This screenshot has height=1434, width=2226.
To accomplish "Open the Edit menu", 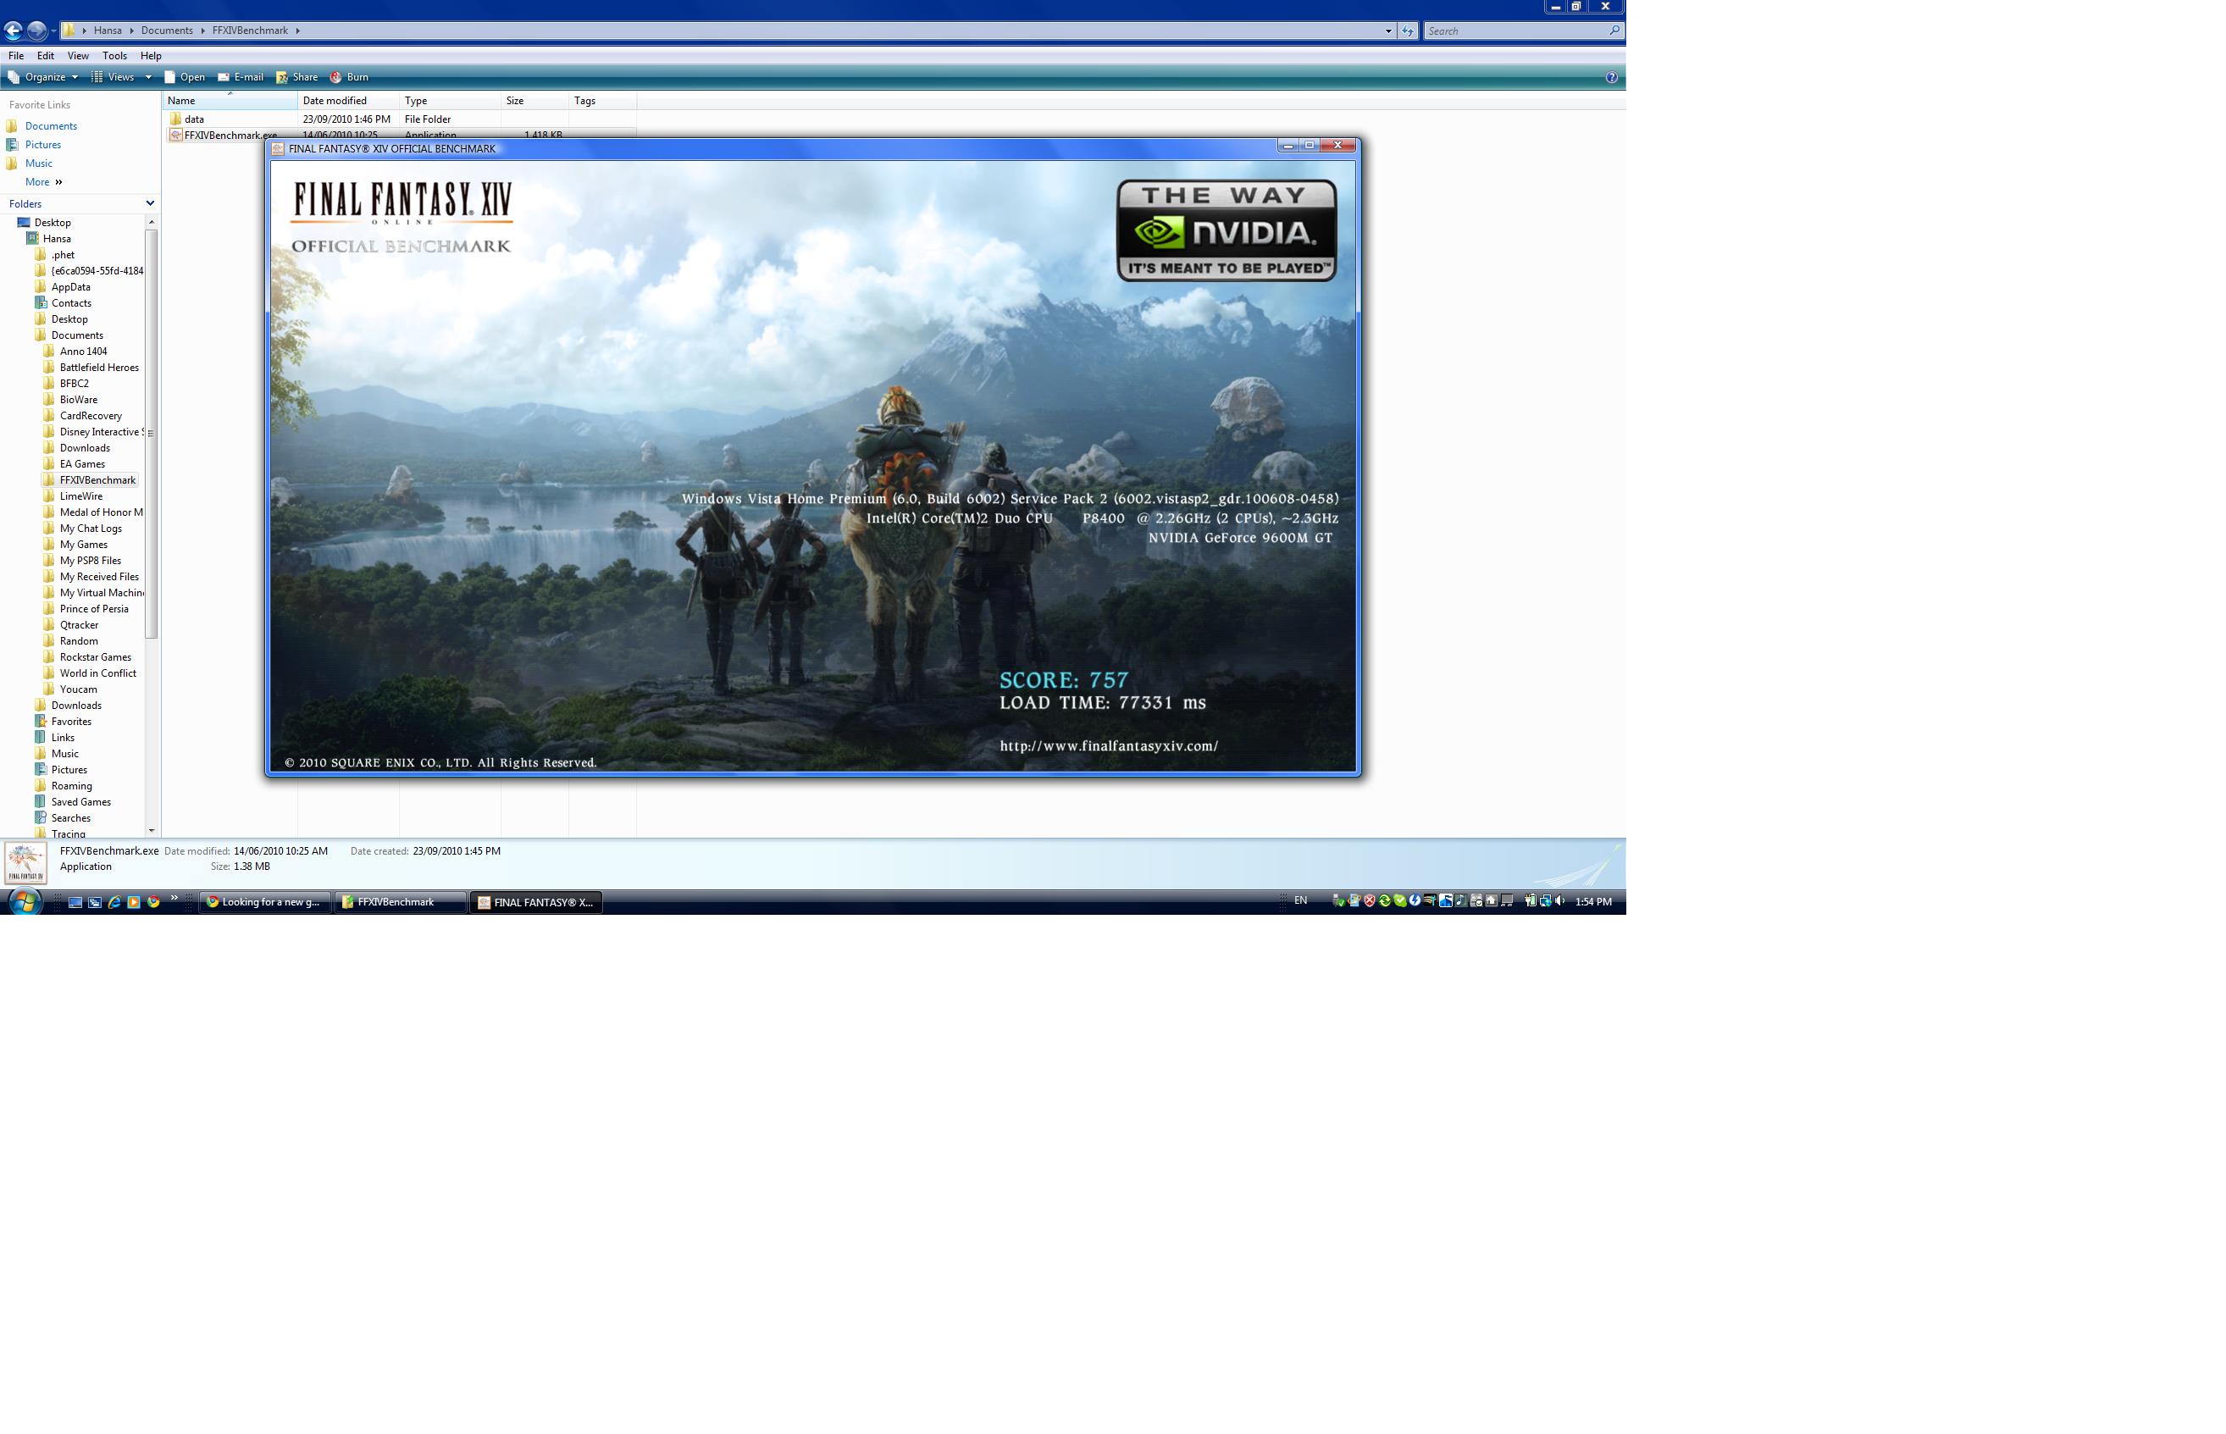I will 45,56.
